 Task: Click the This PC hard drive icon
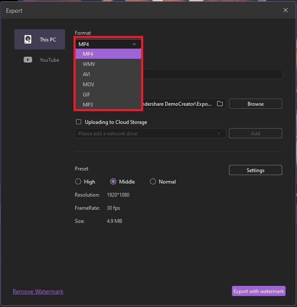point(28,39)
